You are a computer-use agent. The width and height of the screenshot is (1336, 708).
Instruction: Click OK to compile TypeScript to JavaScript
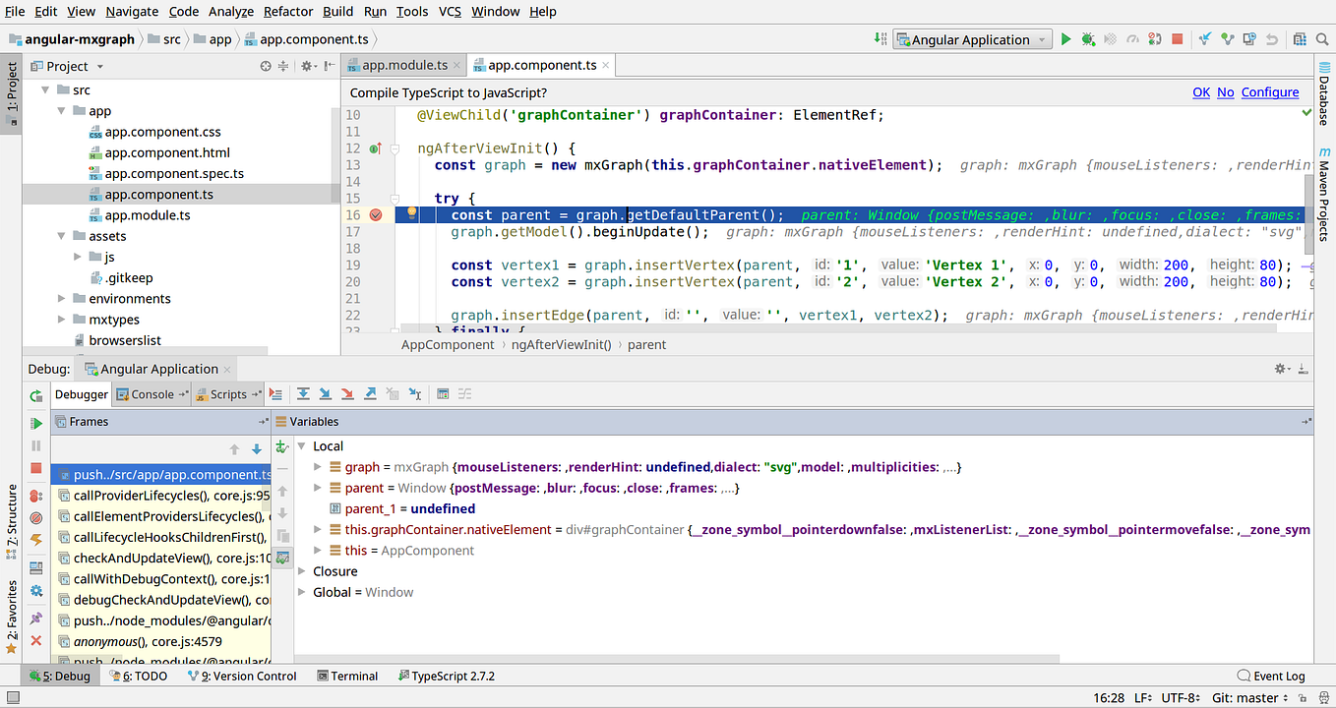[1201, 91]
